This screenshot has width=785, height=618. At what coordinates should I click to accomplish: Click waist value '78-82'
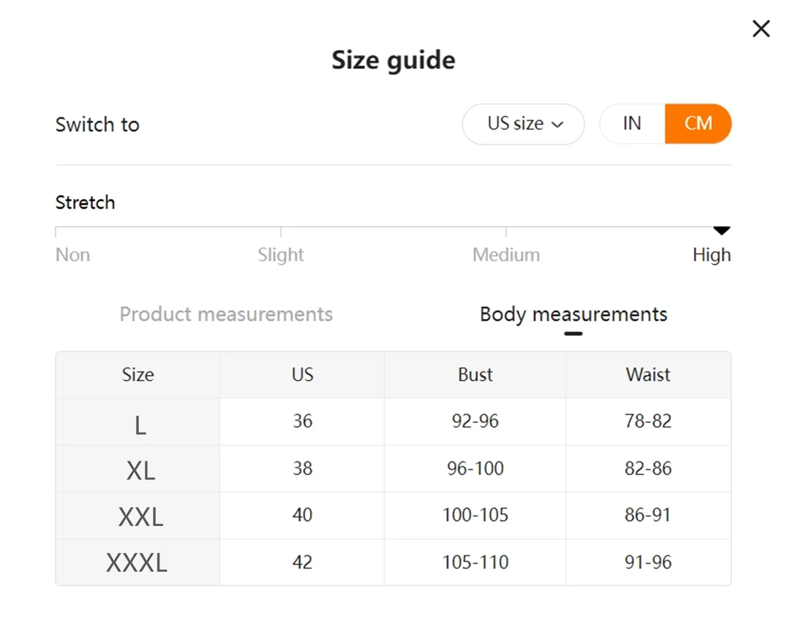648,421
